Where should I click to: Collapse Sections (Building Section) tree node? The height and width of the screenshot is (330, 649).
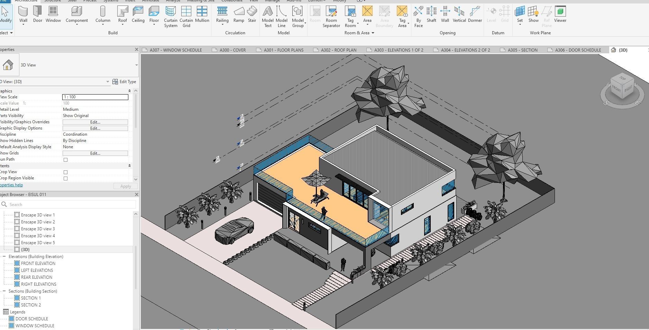tap(4, 291)
